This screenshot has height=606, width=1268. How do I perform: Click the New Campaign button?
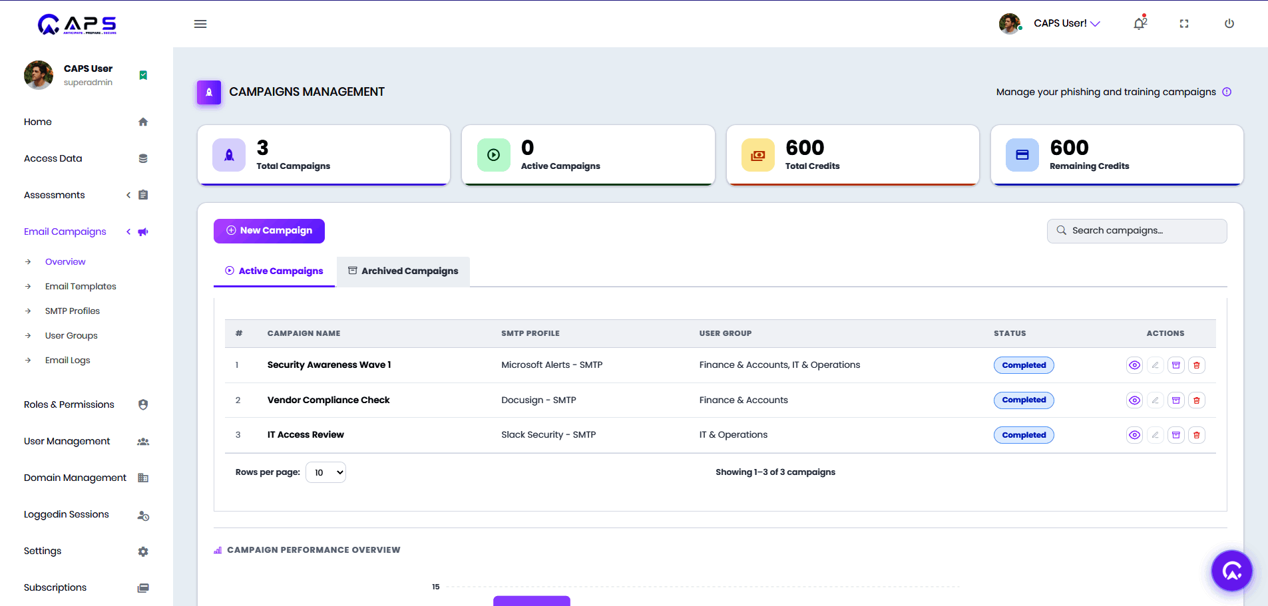click(x=269, y=231)
